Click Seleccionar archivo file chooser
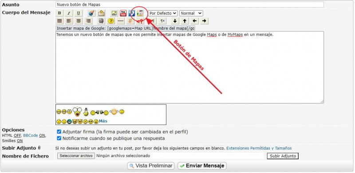Viewport: 355px width, 173px height. point(76,156)
